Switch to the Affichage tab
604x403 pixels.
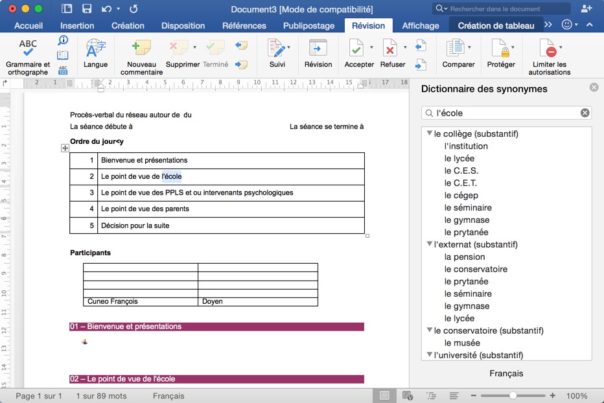[421, 25]
